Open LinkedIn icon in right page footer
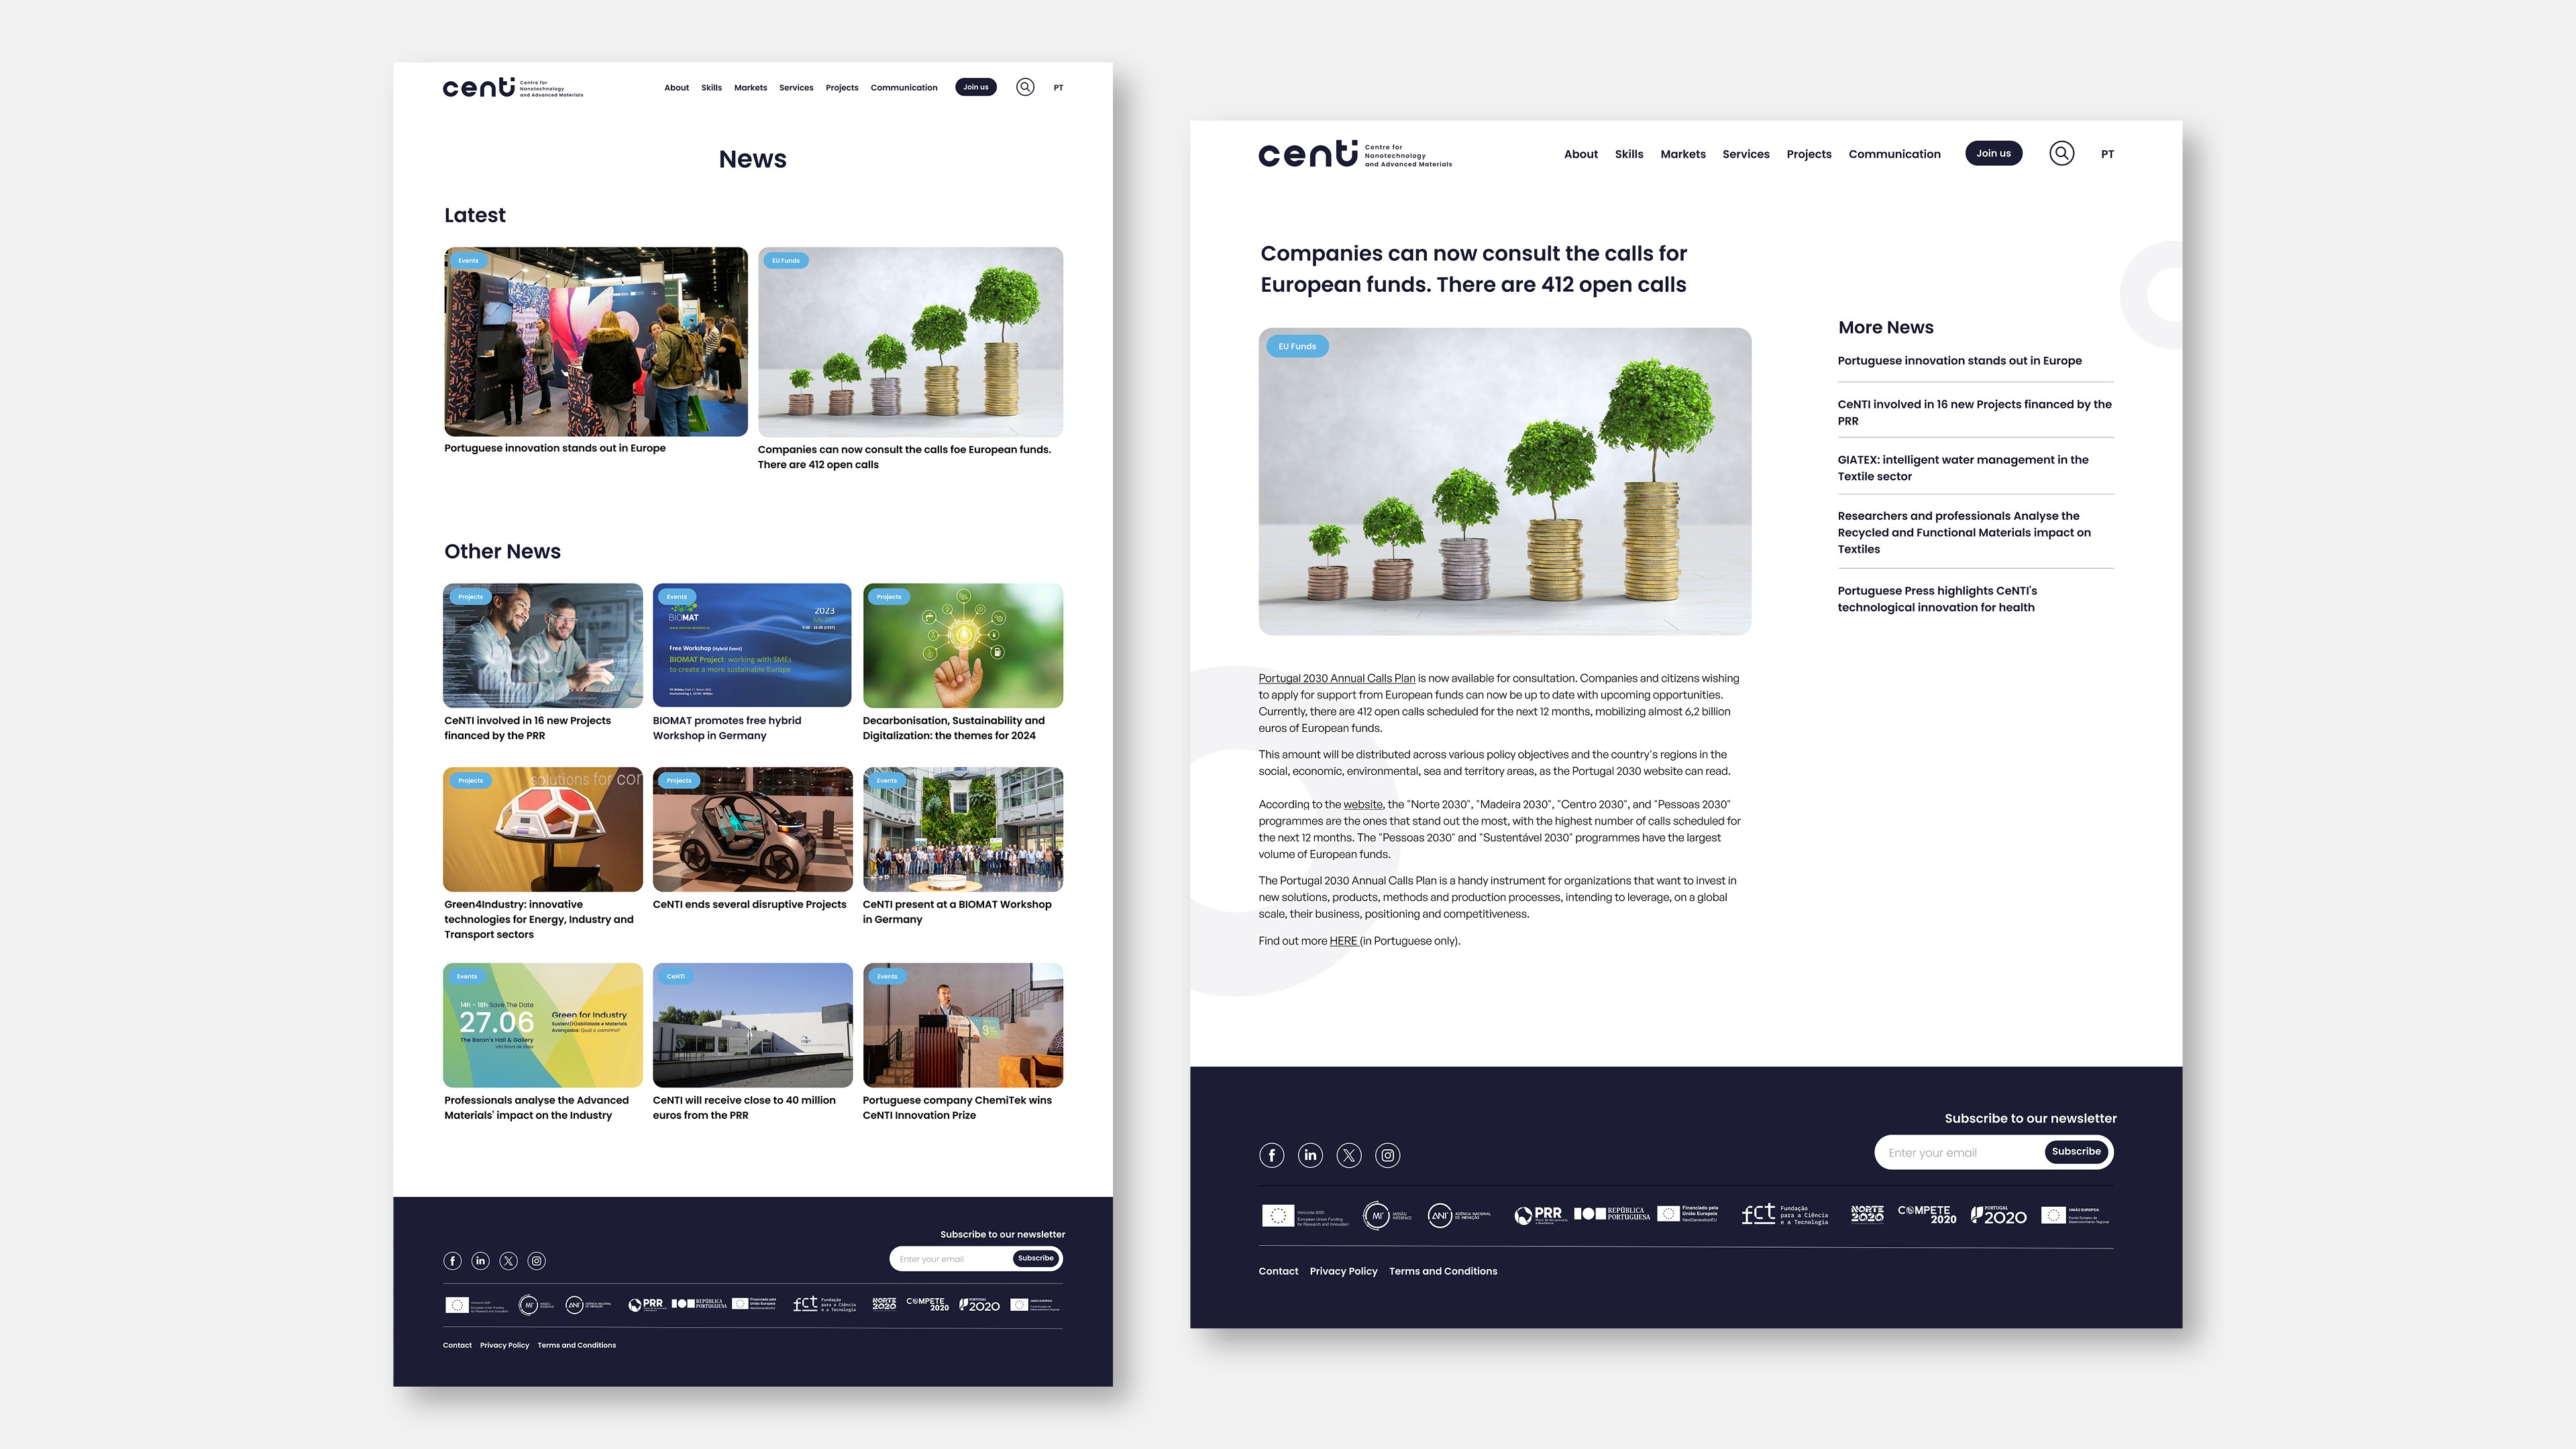This screenshot has height=1449, width=2576. point(1310,1155)
